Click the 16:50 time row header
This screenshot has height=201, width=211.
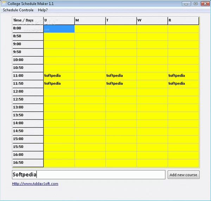[28, 163]
